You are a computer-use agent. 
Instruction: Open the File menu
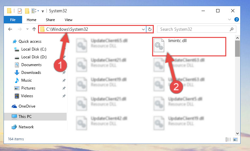[x=13, y=20]
